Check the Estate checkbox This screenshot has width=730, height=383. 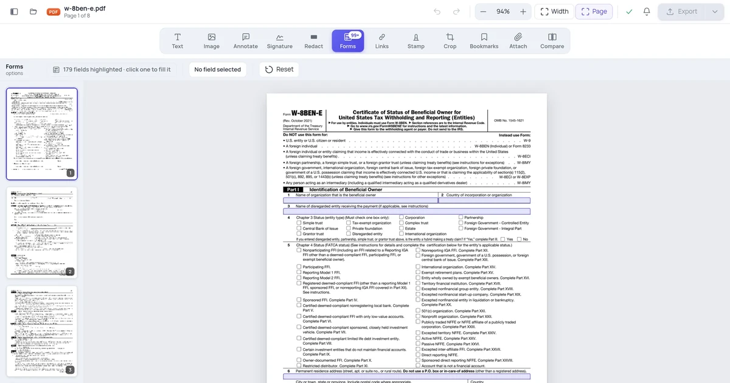(401, 229)
